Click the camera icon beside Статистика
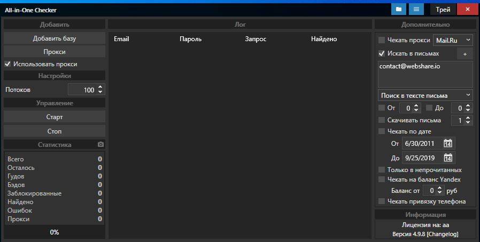480x242 pixels. click(100, 144)
